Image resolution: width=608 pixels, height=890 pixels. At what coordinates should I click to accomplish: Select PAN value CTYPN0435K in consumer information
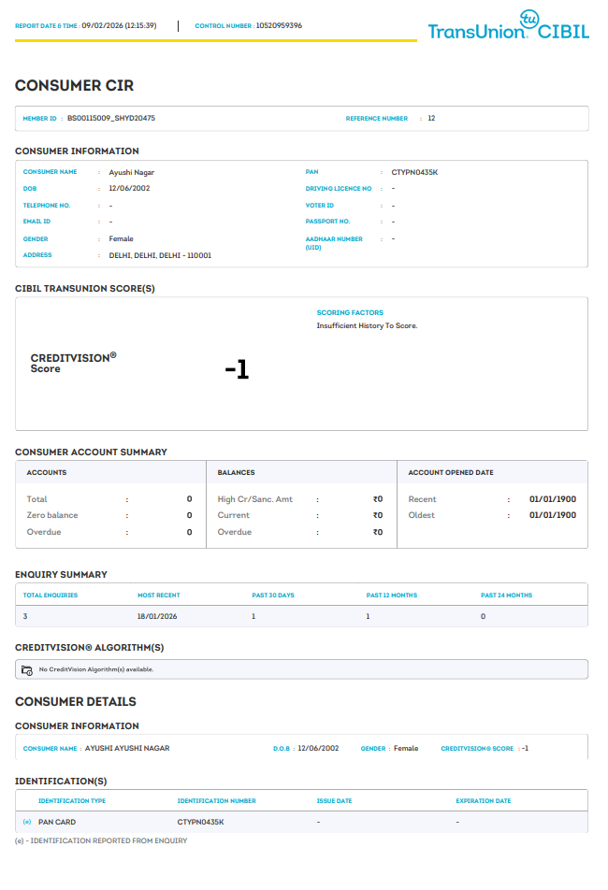414,173
